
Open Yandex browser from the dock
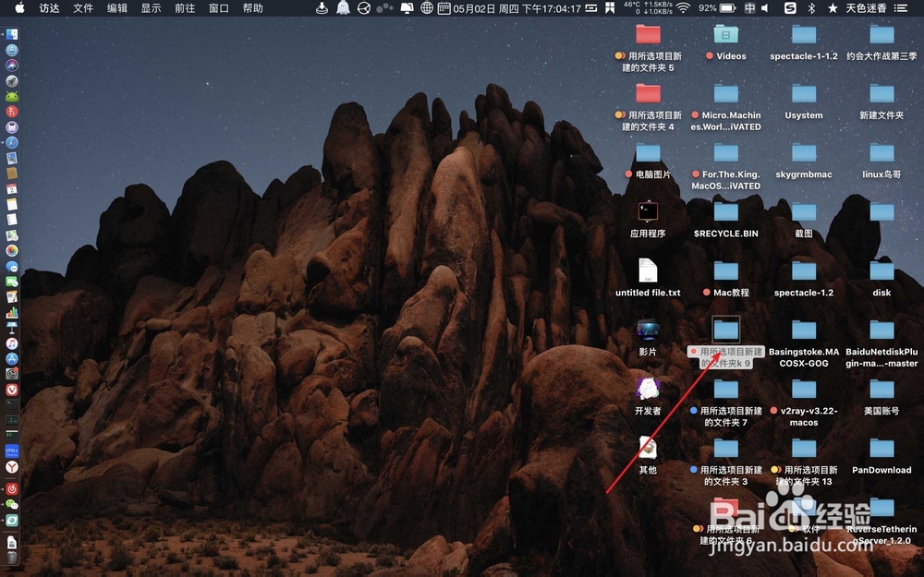click(x=12, y=467)
